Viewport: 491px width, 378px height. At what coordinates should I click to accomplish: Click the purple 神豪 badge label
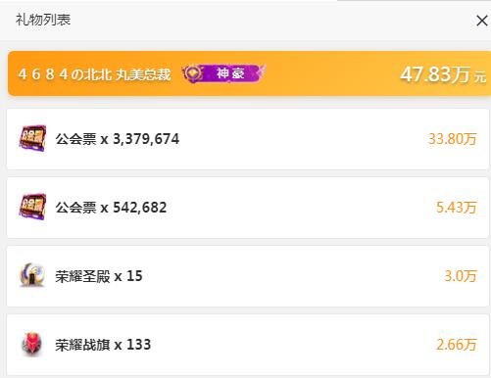point(230,73)
